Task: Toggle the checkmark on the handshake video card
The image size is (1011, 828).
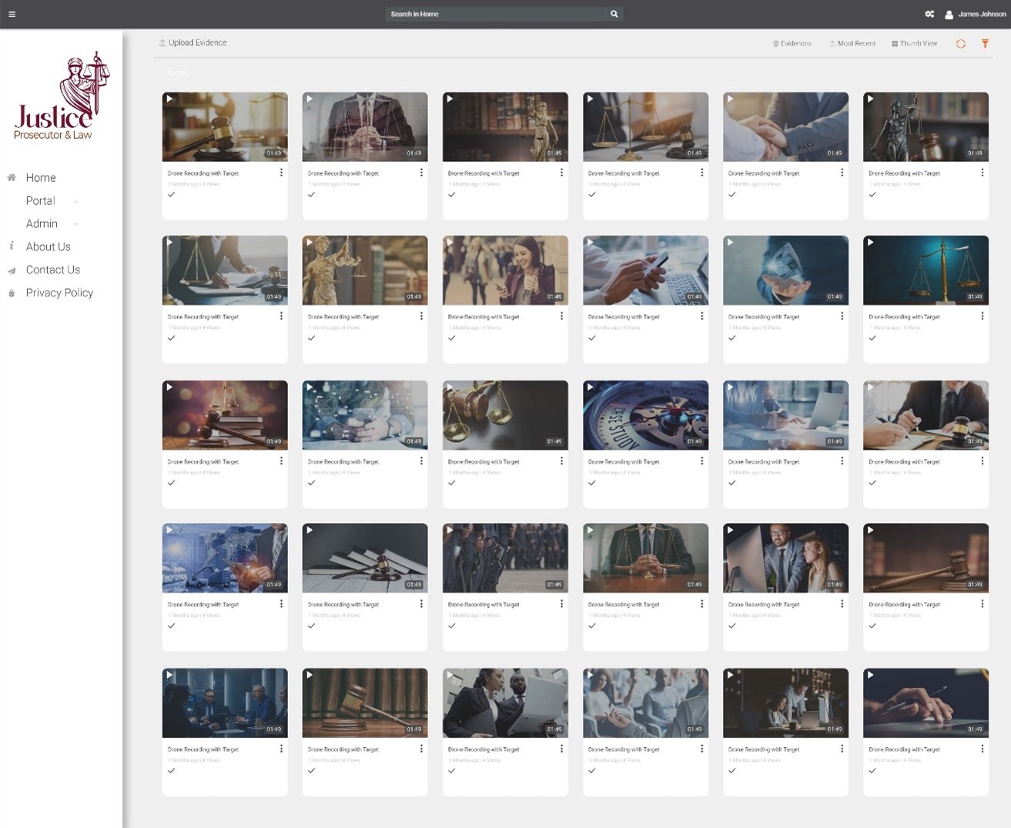Action: click(731, 195)
